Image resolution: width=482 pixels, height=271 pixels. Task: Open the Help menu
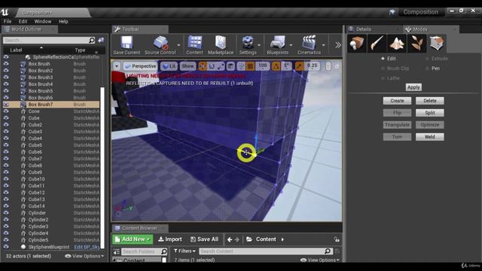(x=63, y=22)
